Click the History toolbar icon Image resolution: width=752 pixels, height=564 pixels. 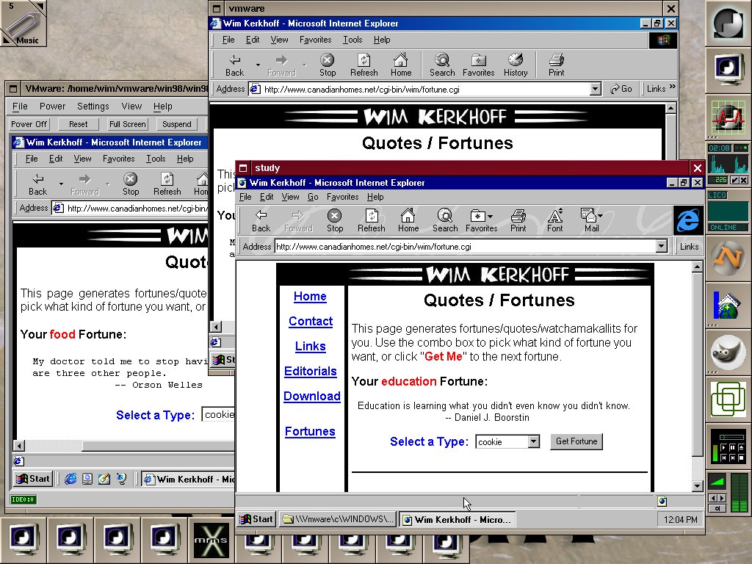pos(516,65)
